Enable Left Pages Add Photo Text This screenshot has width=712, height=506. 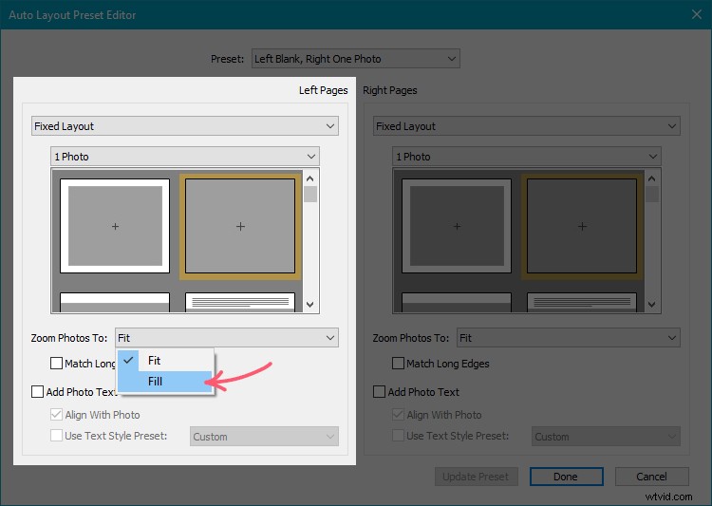[x=37, y=391]
